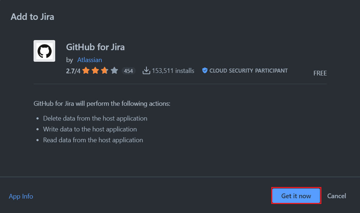
Task: Click the installs download icon
Action: pyautogui.click(x=146, y=70)
